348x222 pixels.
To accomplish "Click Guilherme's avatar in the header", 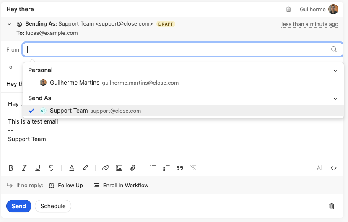I will 333,9.
